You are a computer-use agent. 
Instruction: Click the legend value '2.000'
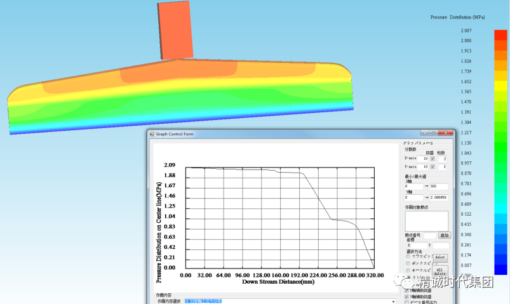pyautogui.click(x=466, y=41)
